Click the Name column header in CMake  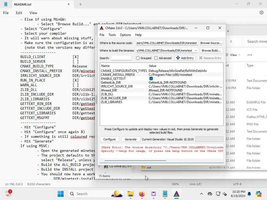coord(124,66)
